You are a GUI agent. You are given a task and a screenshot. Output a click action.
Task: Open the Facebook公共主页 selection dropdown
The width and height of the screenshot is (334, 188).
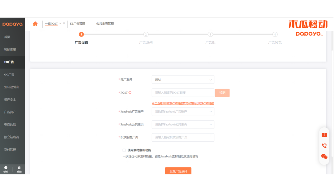[x=183, y=124]
